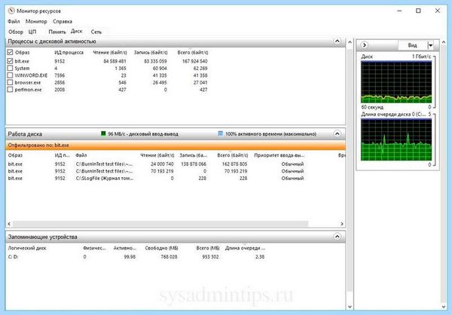Select the bit.exe row in processes list
The height and width of the screenshot is (315, 452).
[107, 61]
